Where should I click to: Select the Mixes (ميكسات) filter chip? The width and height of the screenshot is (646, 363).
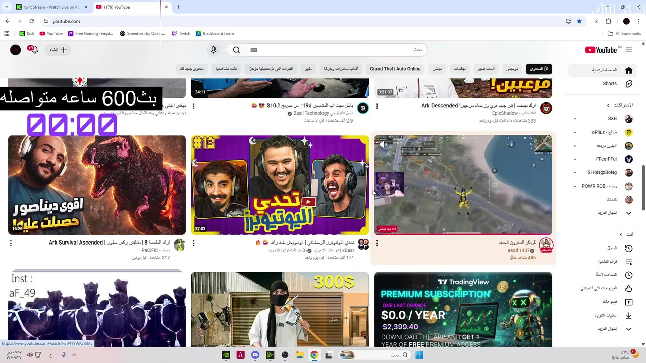click(460, 69)
